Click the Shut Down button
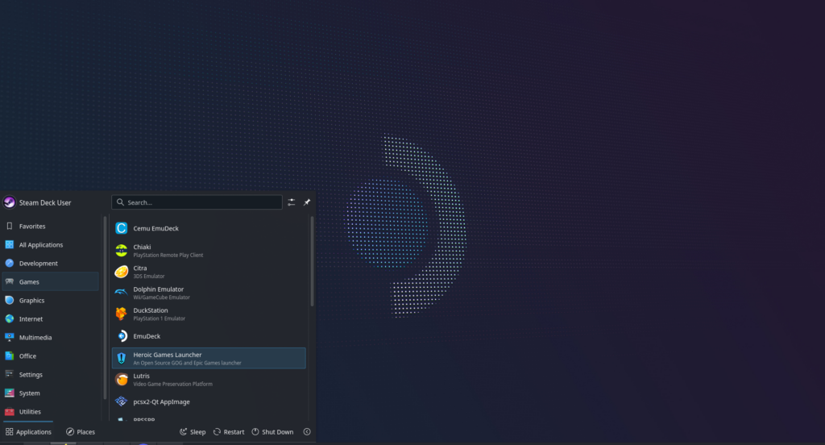 click(272, 432)
